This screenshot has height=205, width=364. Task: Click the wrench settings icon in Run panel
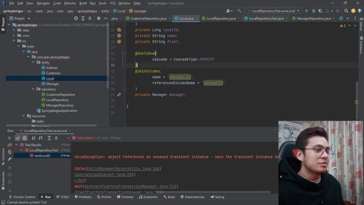coord(10,159)
